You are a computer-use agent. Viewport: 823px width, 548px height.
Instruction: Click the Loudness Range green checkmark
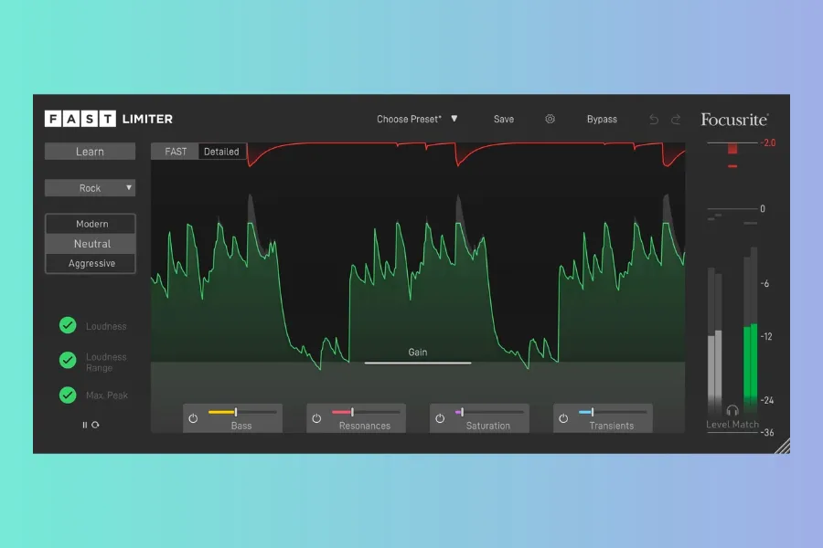pyautogui.click(x=68, y=361)
